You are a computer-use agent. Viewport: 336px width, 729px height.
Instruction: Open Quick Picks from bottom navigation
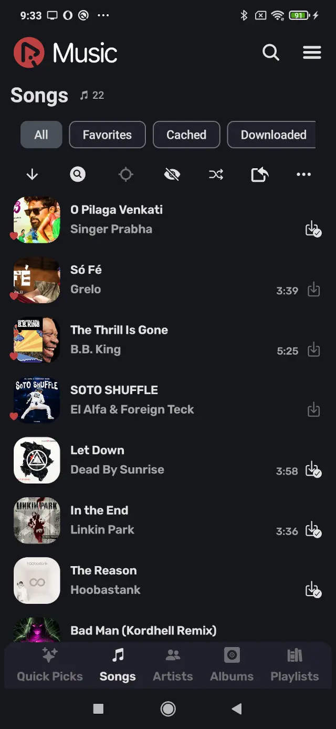49,665
